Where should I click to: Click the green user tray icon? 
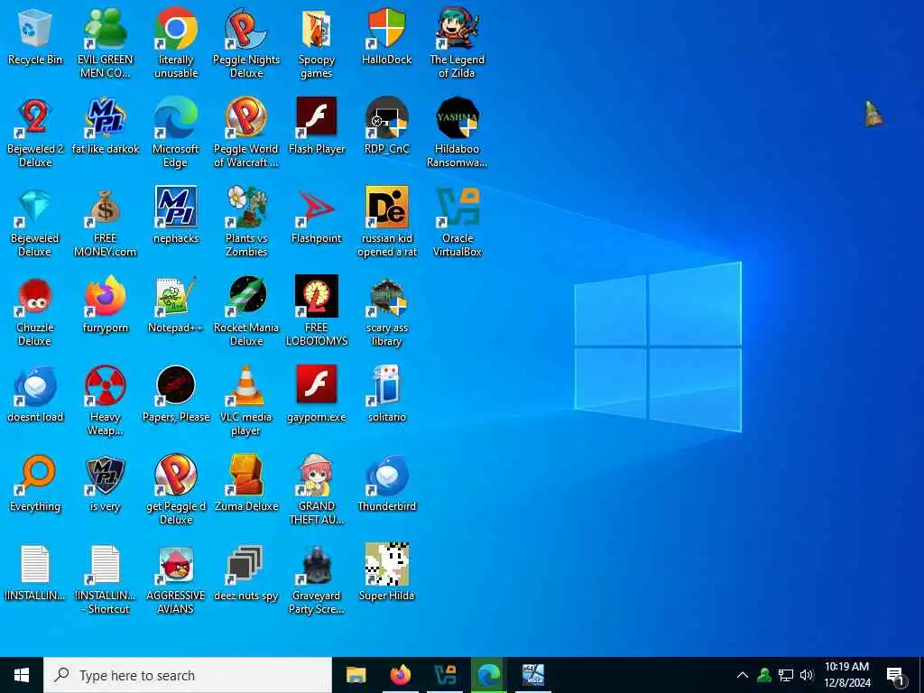coord(764,675)
